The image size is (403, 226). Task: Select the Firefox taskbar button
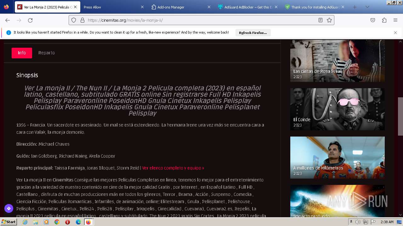88,222
